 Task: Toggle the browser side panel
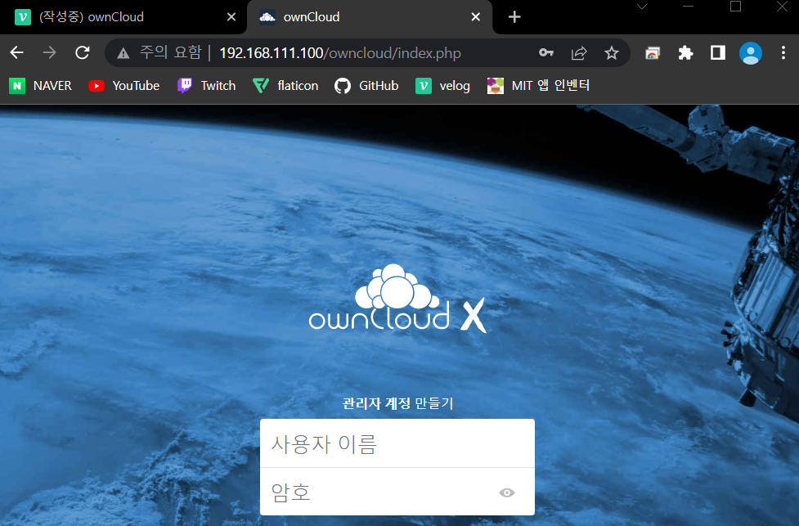tap(717, 52)
